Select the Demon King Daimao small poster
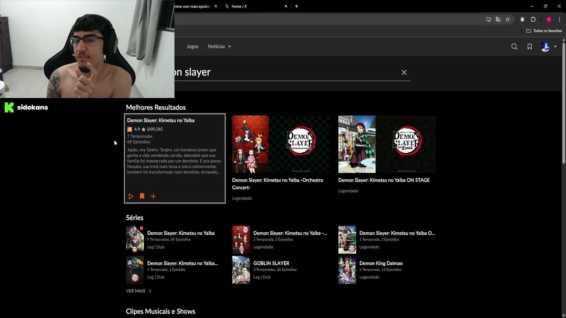Image resolution: width=566 pixels, height=318 pixels. pos(347,270)
